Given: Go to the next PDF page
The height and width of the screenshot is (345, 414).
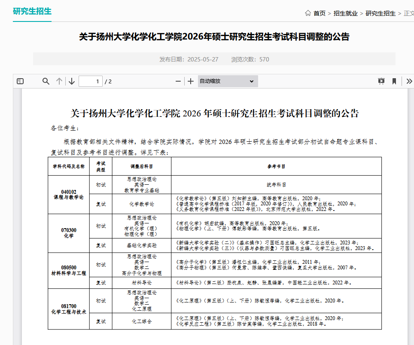Looking at the screenshot, I should pos(72,81).
